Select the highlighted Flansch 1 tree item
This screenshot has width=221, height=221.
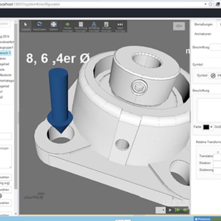[5, 53]
